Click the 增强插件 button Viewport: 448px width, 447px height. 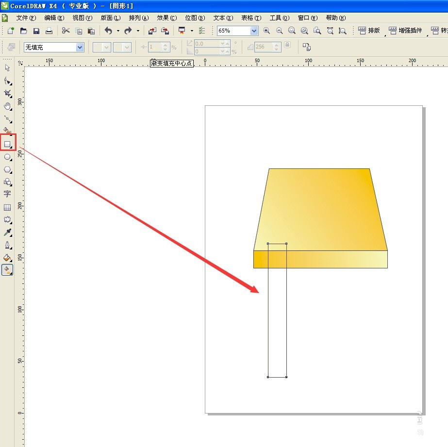click(406, 31)
